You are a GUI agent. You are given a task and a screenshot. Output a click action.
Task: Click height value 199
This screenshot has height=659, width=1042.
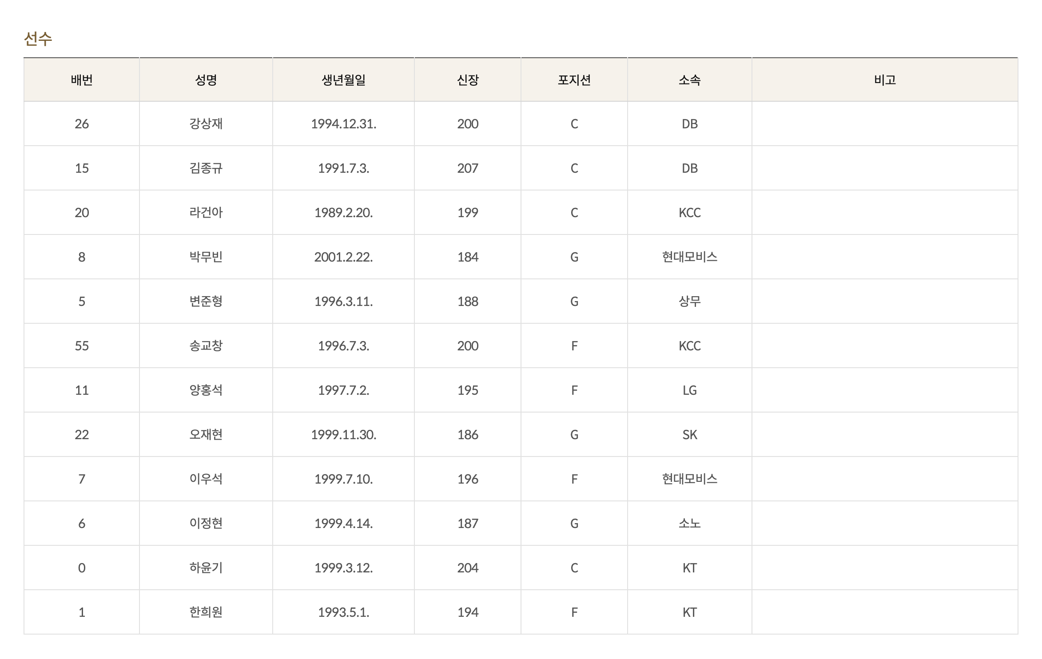[x=468, y=213]
